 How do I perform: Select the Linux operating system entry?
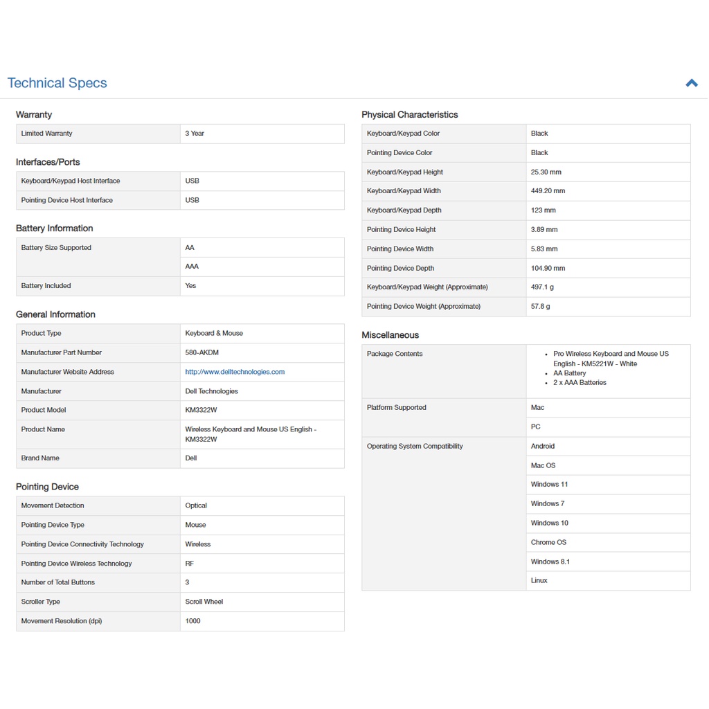539,581
